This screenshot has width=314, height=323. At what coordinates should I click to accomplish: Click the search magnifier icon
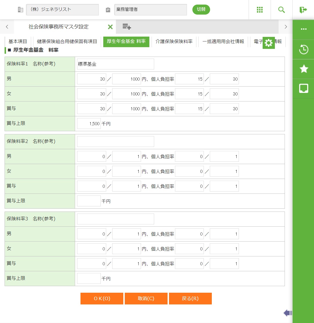pyautogui.click(x=281, y=10)
